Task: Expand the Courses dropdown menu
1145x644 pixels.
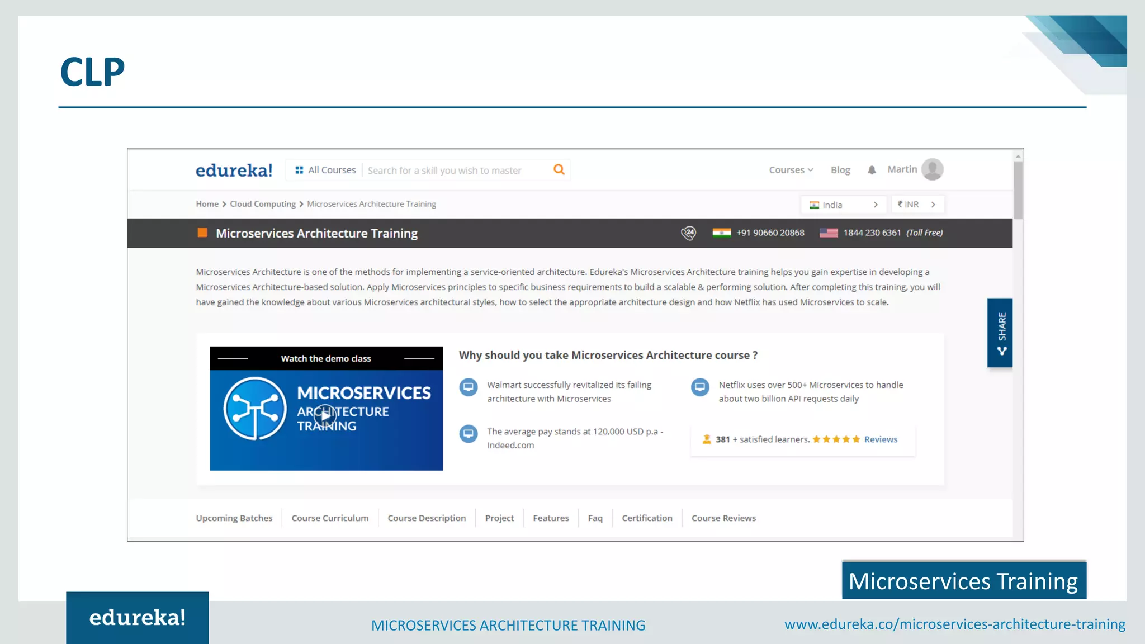Action: 791,170
